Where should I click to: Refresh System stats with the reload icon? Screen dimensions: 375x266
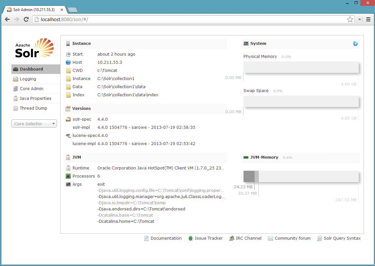point(355,43)
